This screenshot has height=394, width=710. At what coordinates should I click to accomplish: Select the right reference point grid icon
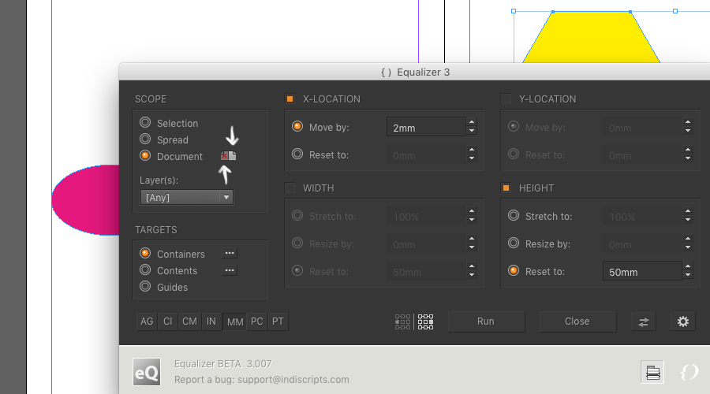point(426,322)
